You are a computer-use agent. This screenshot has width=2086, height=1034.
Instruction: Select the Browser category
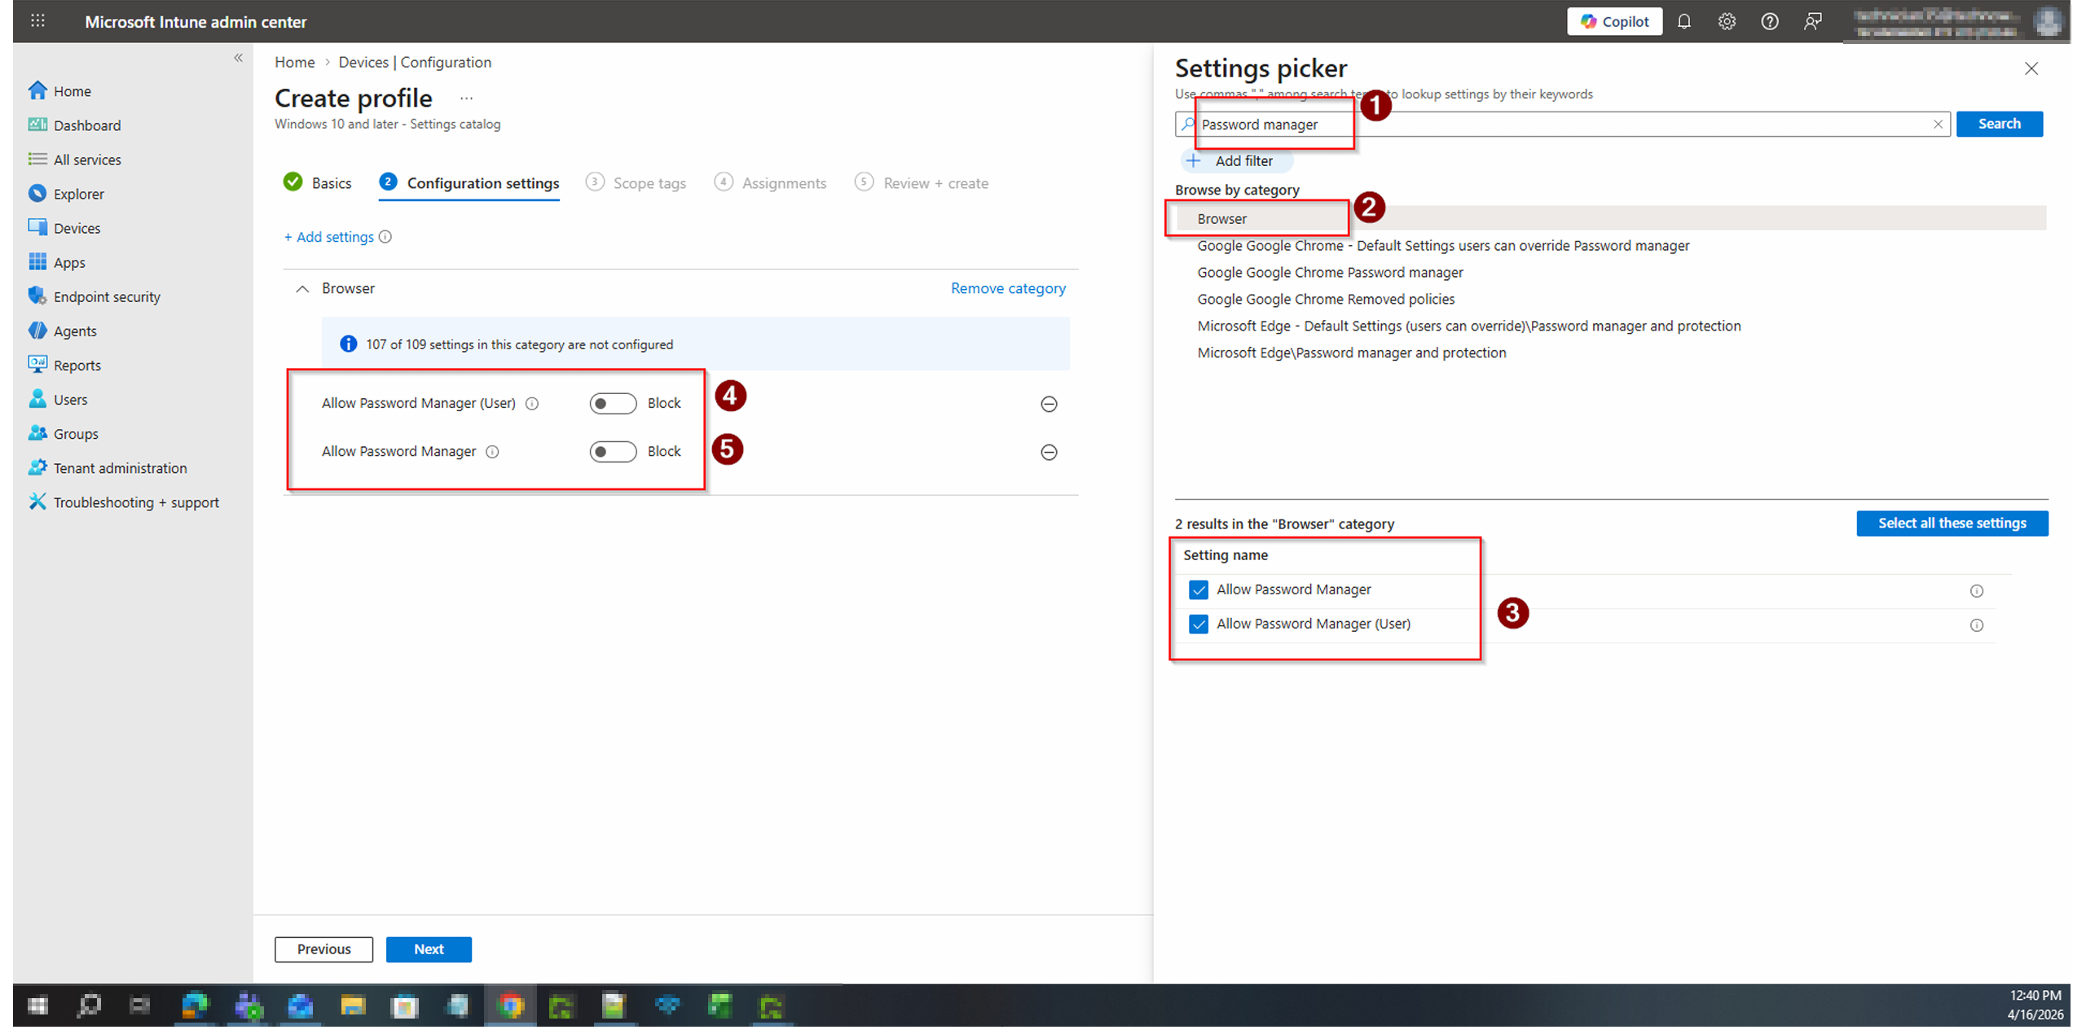(x=1610, y=218)
